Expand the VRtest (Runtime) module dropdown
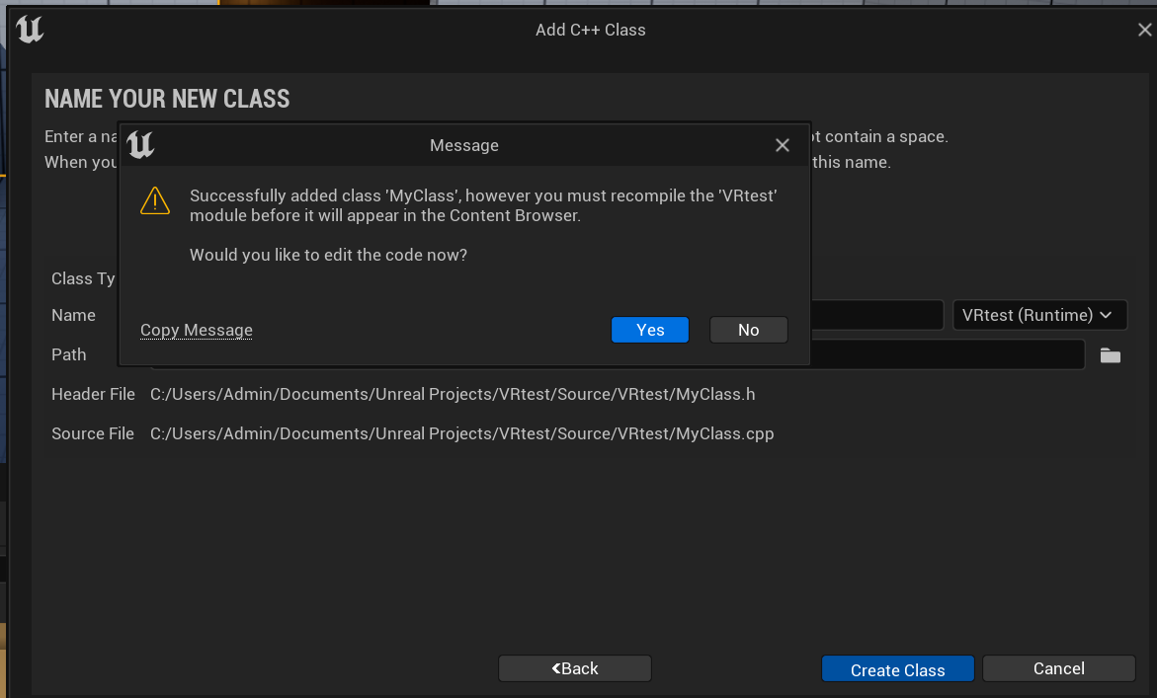Viewport: 1157px width, 698px height. (1039, 316)
